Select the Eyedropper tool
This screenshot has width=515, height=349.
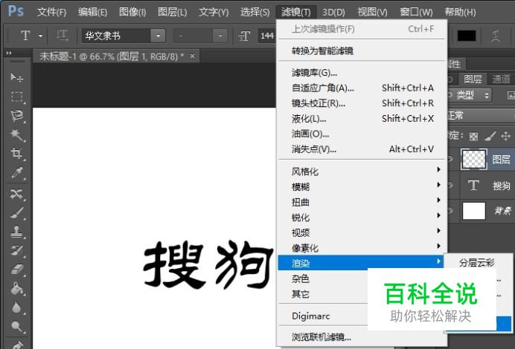(16, 173)
